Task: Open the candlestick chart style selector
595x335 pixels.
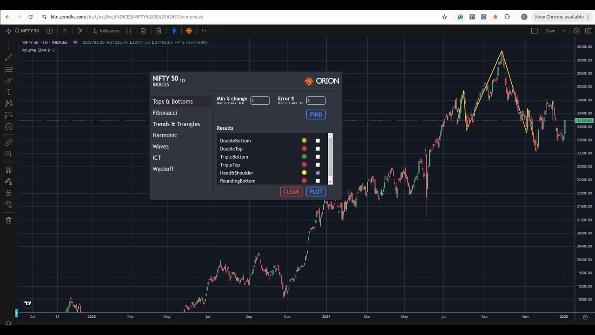Action: (80, 31)
